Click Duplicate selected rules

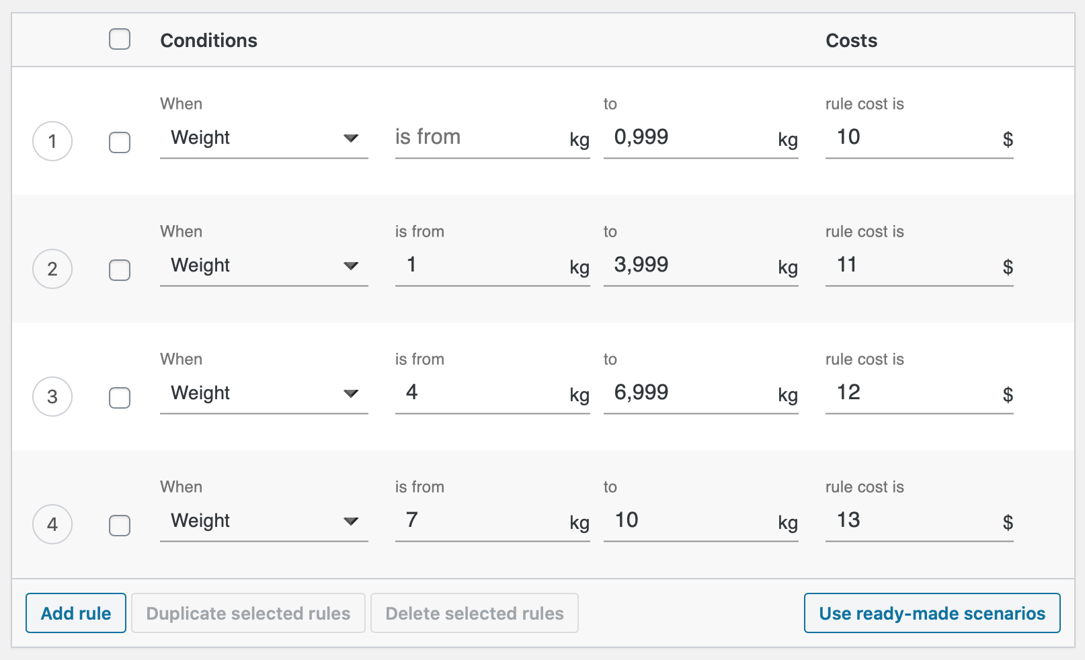coord(248,613)
